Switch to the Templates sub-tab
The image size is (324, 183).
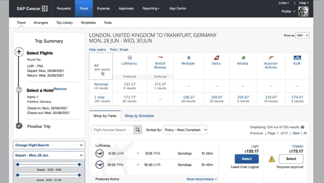88,23
